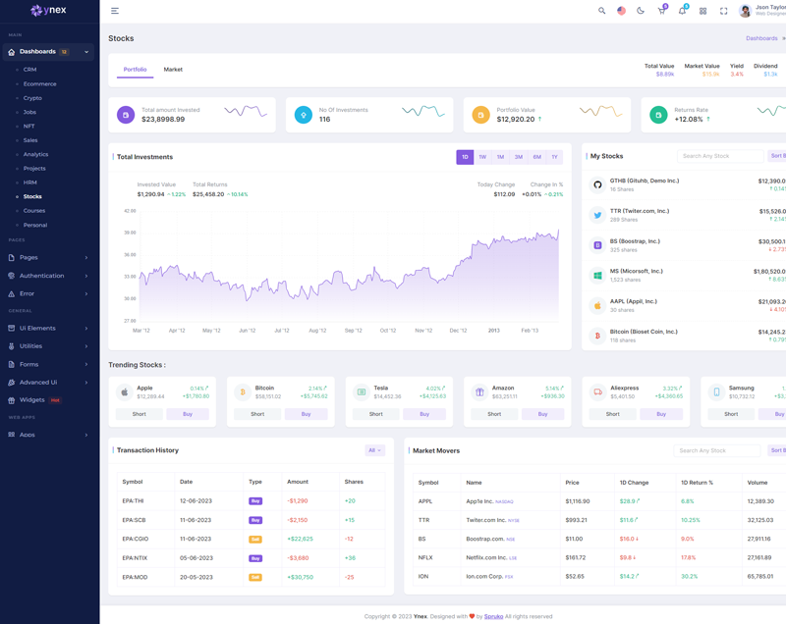Click the GitHub logo in My Stocks

click(596, 184)
